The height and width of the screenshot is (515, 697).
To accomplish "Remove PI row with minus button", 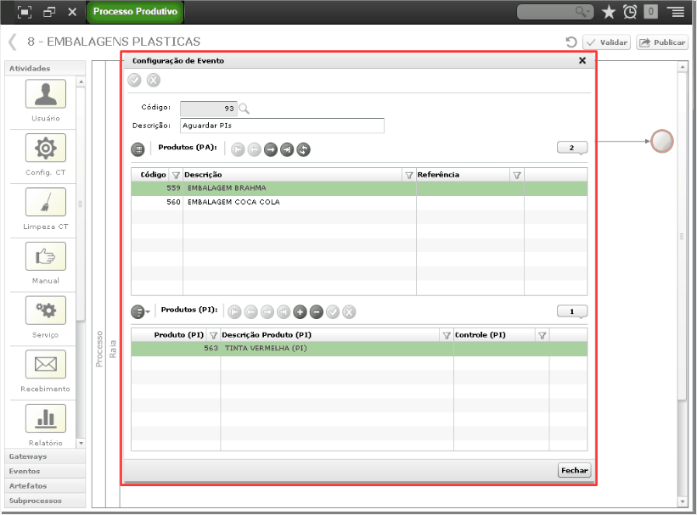I will [317, 312].
